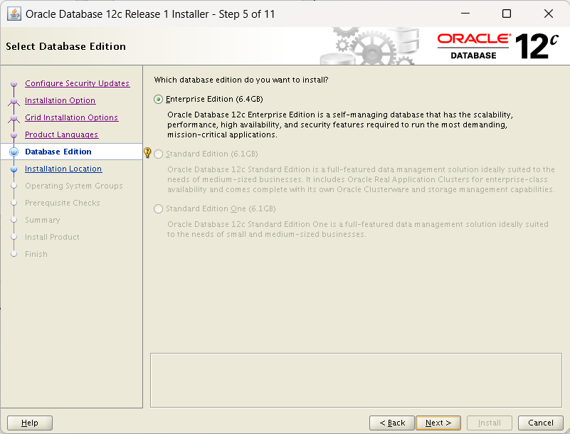Select the Standard Edition radio button

tap(158, 154)
